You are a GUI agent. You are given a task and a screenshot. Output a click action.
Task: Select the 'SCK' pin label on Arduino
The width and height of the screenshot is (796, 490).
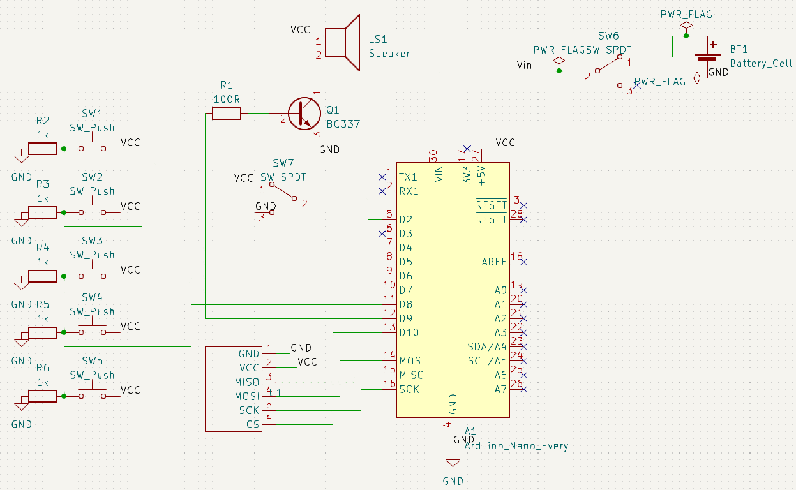click(x=409, y=389)
